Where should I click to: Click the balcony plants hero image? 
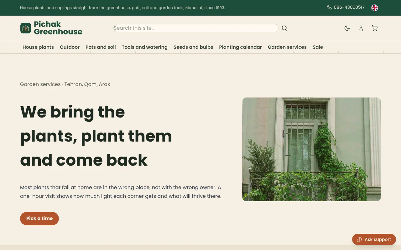tap(311, 149)
